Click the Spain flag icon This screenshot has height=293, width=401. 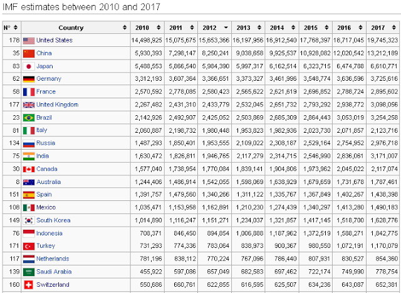point(29,195)
